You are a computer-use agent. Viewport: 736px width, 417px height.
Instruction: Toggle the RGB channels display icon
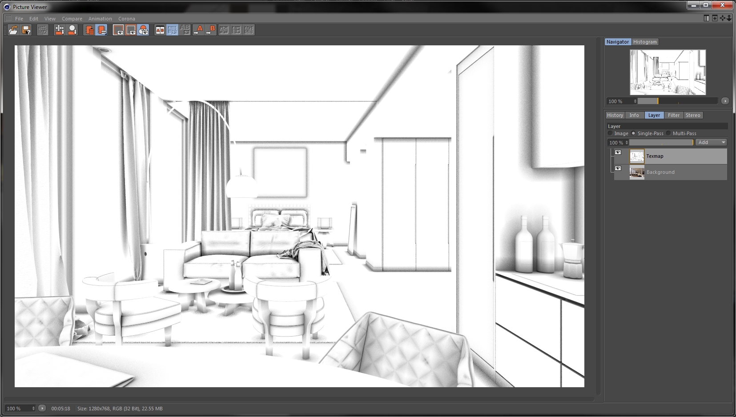click(x=144, y=30)
